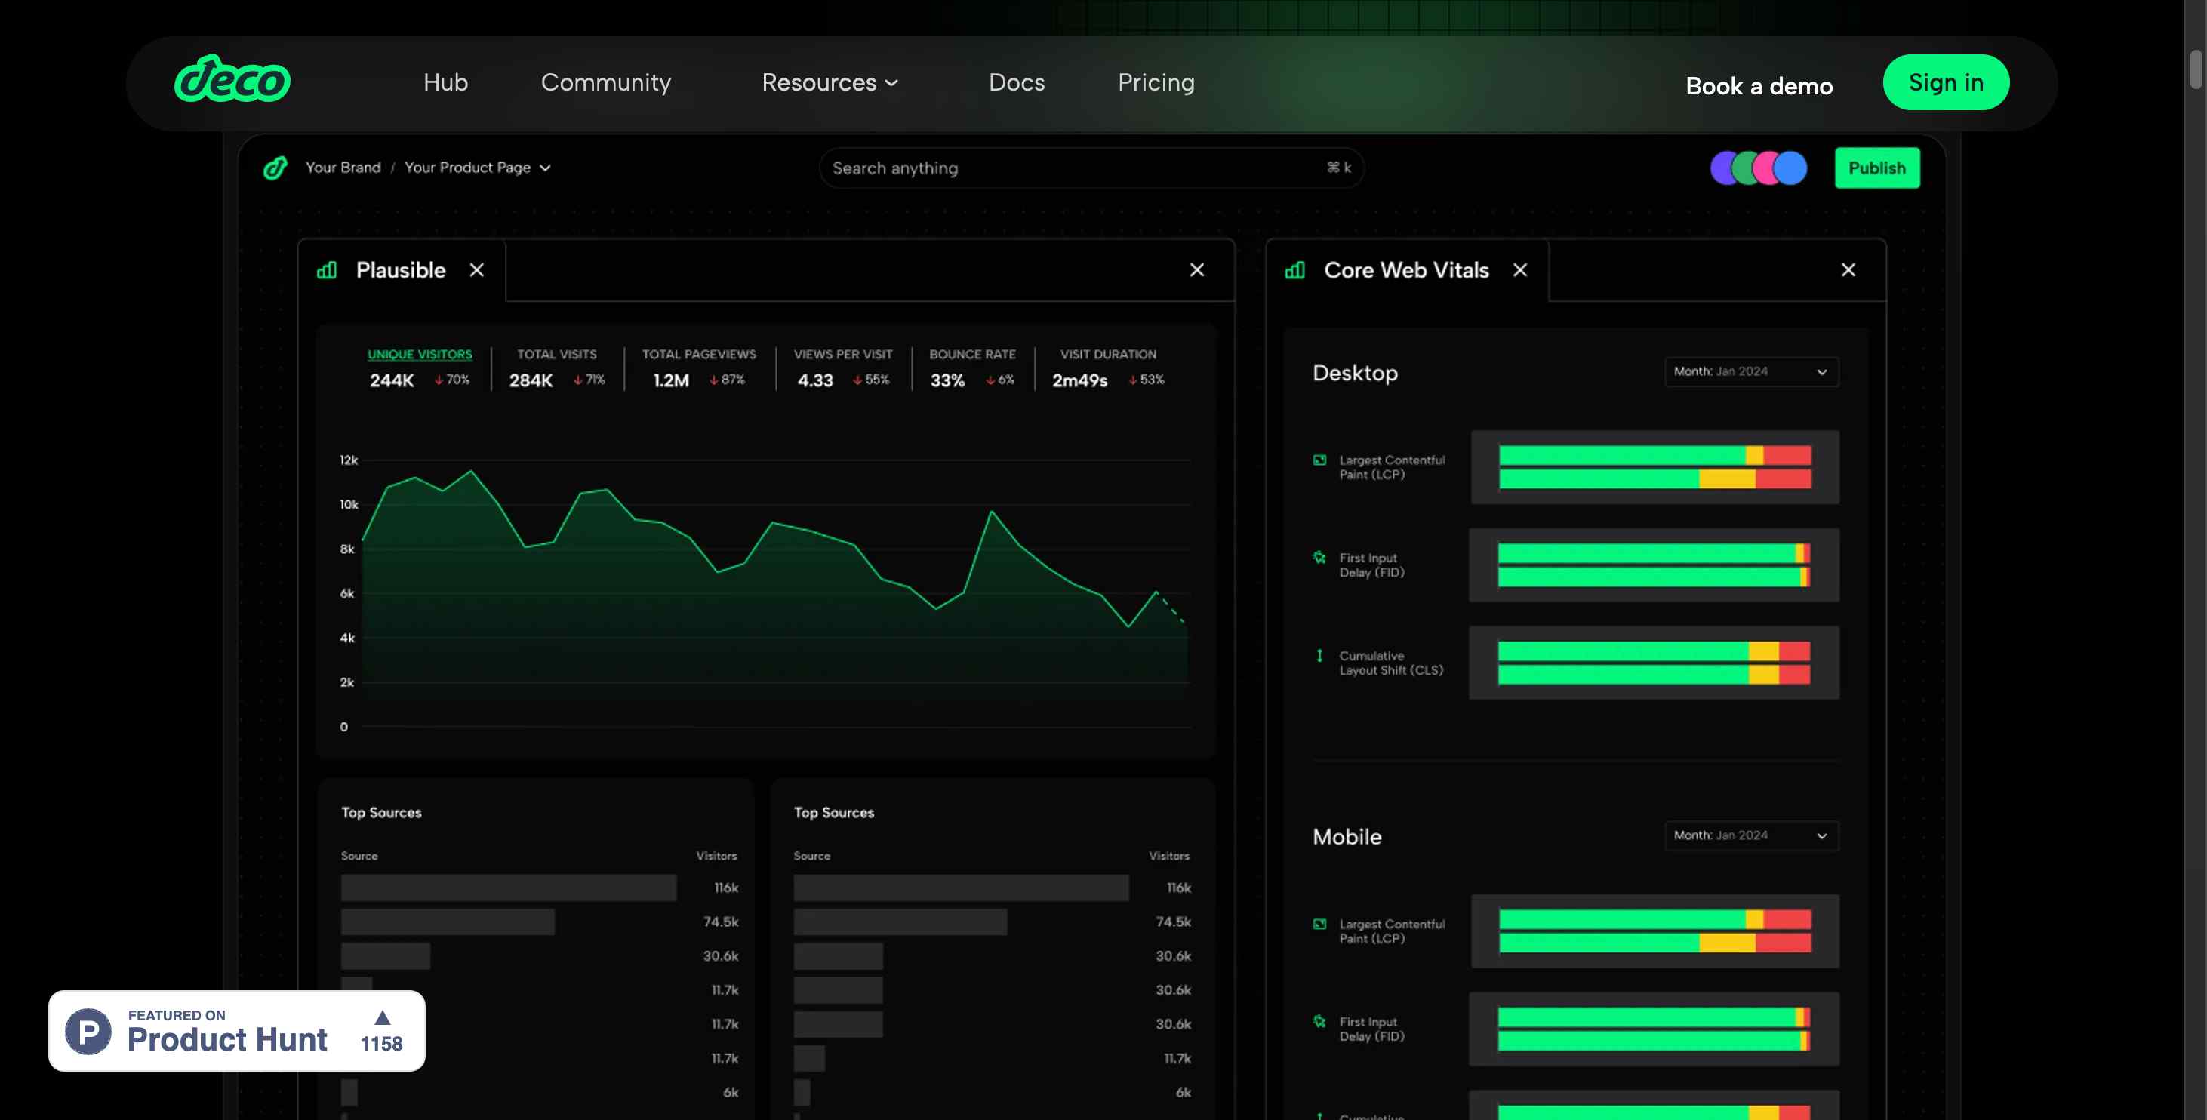Image resolution: width=2207 pixels, height=1120 pixels.
Task: Click the blue collaborator avatar
Action: pyautogui.click(x=1790, y=168)
